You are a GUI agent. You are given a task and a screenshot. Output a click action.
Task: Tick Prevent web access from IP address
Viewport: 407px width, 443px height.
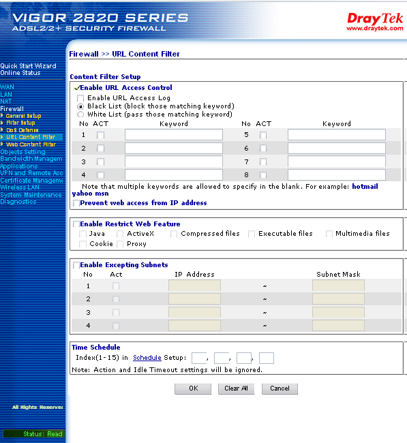click(76, 203)
